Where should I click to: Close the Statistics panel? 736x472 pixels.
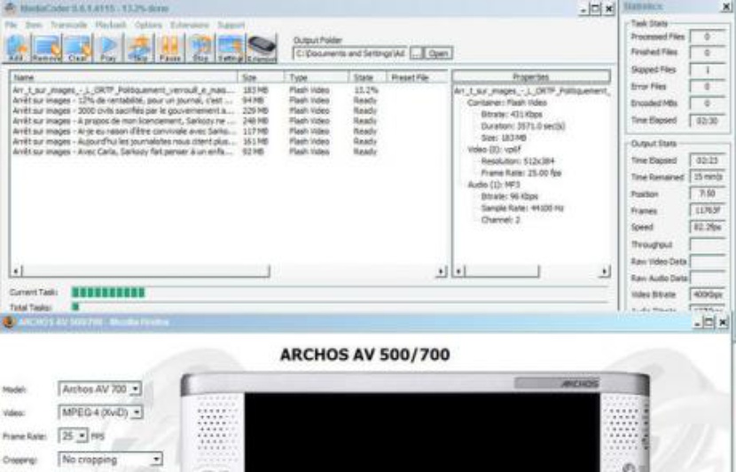click(x=725, y=6)
